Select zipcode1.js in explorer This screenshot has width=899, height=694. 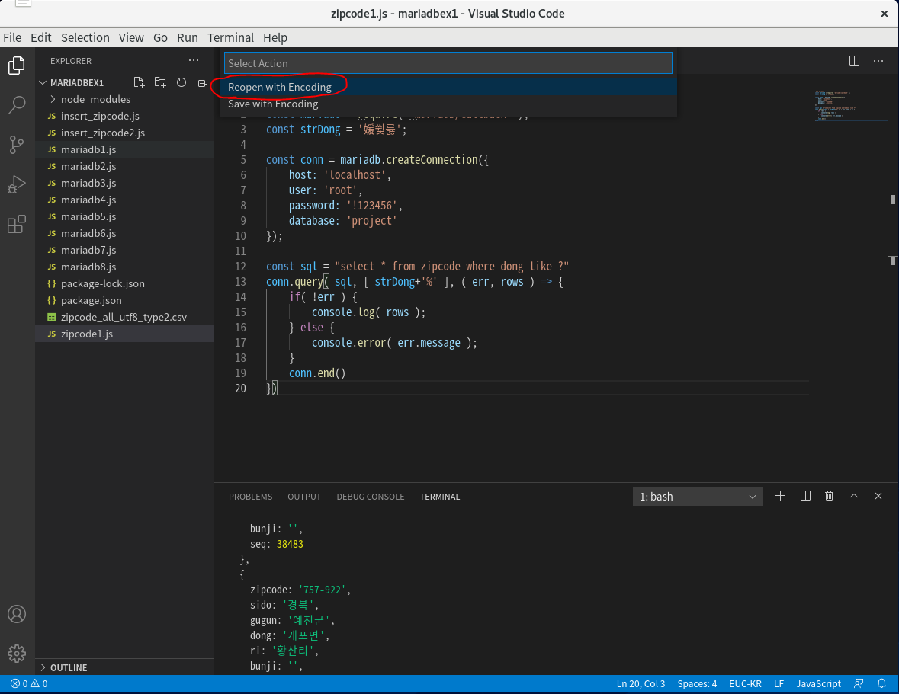click(124, 334)
